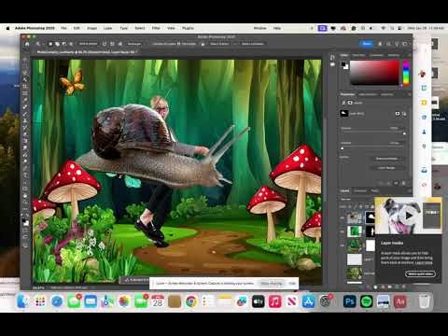Toggle visibility eye of second layer

(x=343, y=231)
